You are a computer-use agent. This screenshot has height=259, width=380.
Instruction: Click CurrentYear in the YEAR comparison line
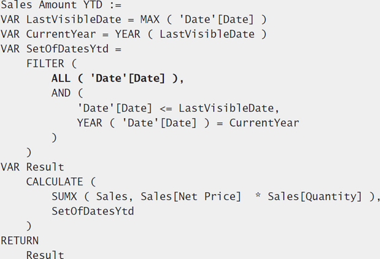point(264,123)
